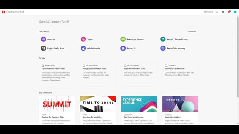Open Explore the future of CXM title
Image resolution: width=239 pixels, height=134 pixels.
click(x=53, y=117)
